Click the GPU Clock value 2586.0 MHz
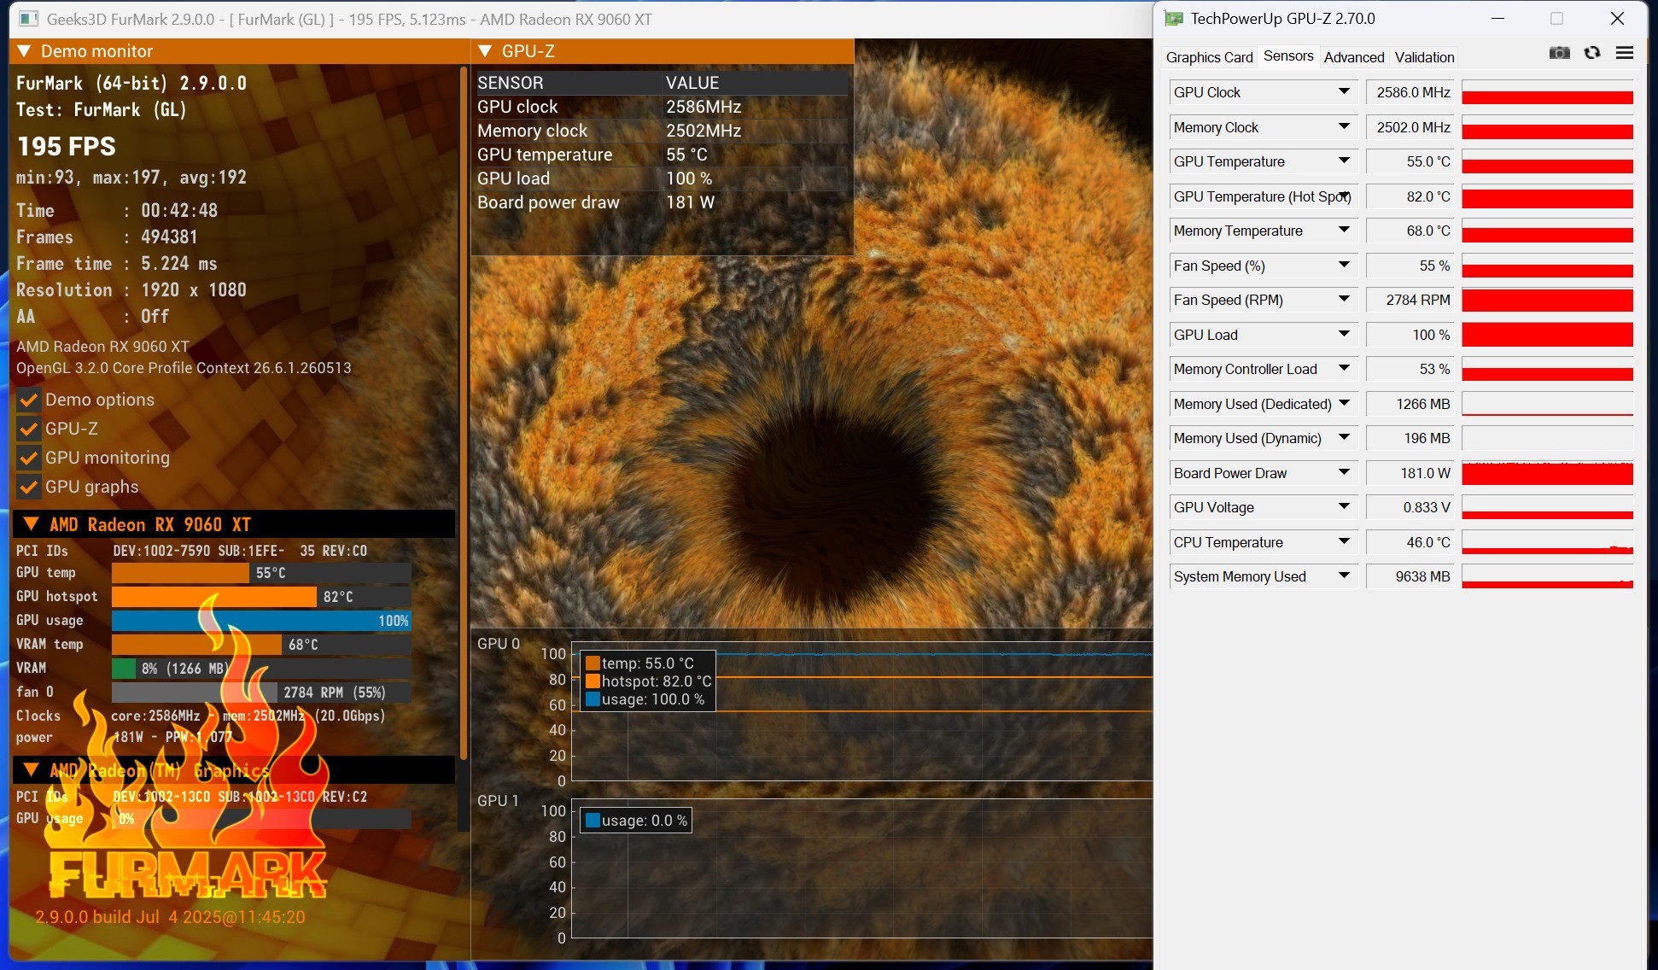The image size is (1658, 970). click(x=1410, y=92)
